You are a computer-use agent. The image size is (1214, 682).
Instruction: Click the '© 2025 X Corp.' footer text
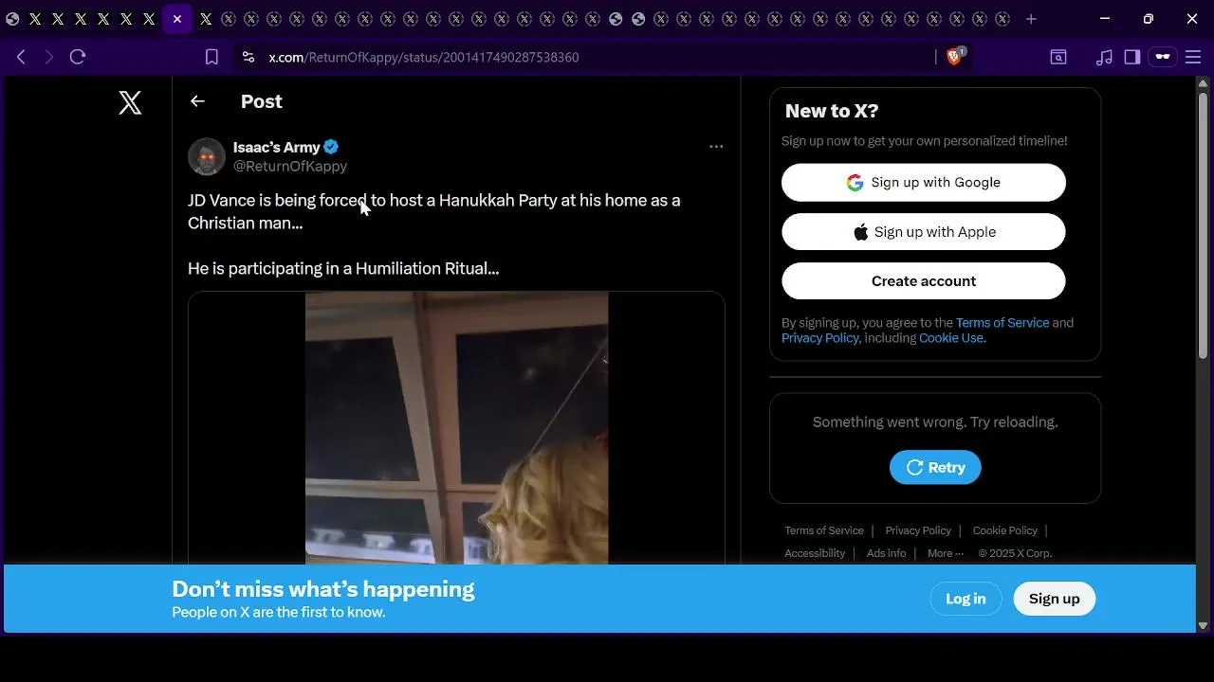(x=1015, y=553)
